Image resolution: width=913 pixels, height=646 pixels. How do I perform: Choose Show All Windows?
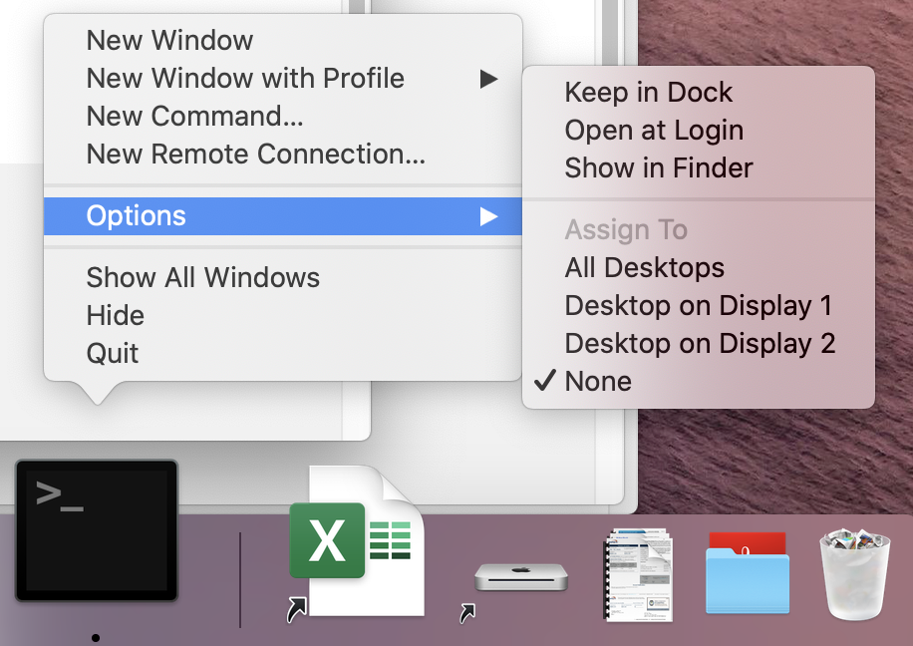(x=283, y=277)
